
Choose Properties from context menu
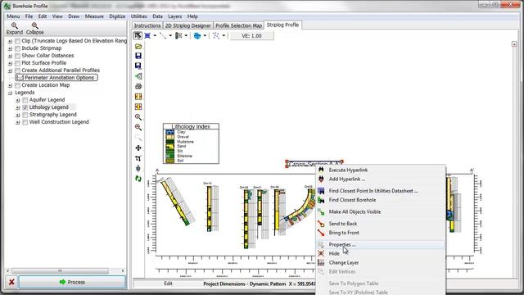click(380, 244)
